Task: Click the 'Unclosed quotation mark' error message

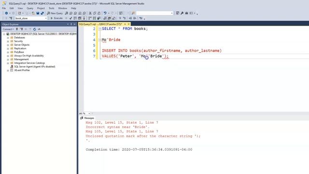Action: [143, 136]
